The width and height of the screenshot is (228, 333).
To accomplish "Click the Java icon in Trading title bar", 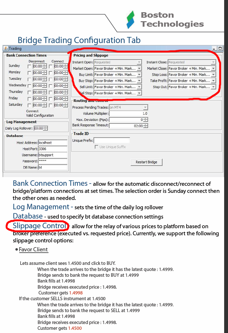I will (6, 49).
